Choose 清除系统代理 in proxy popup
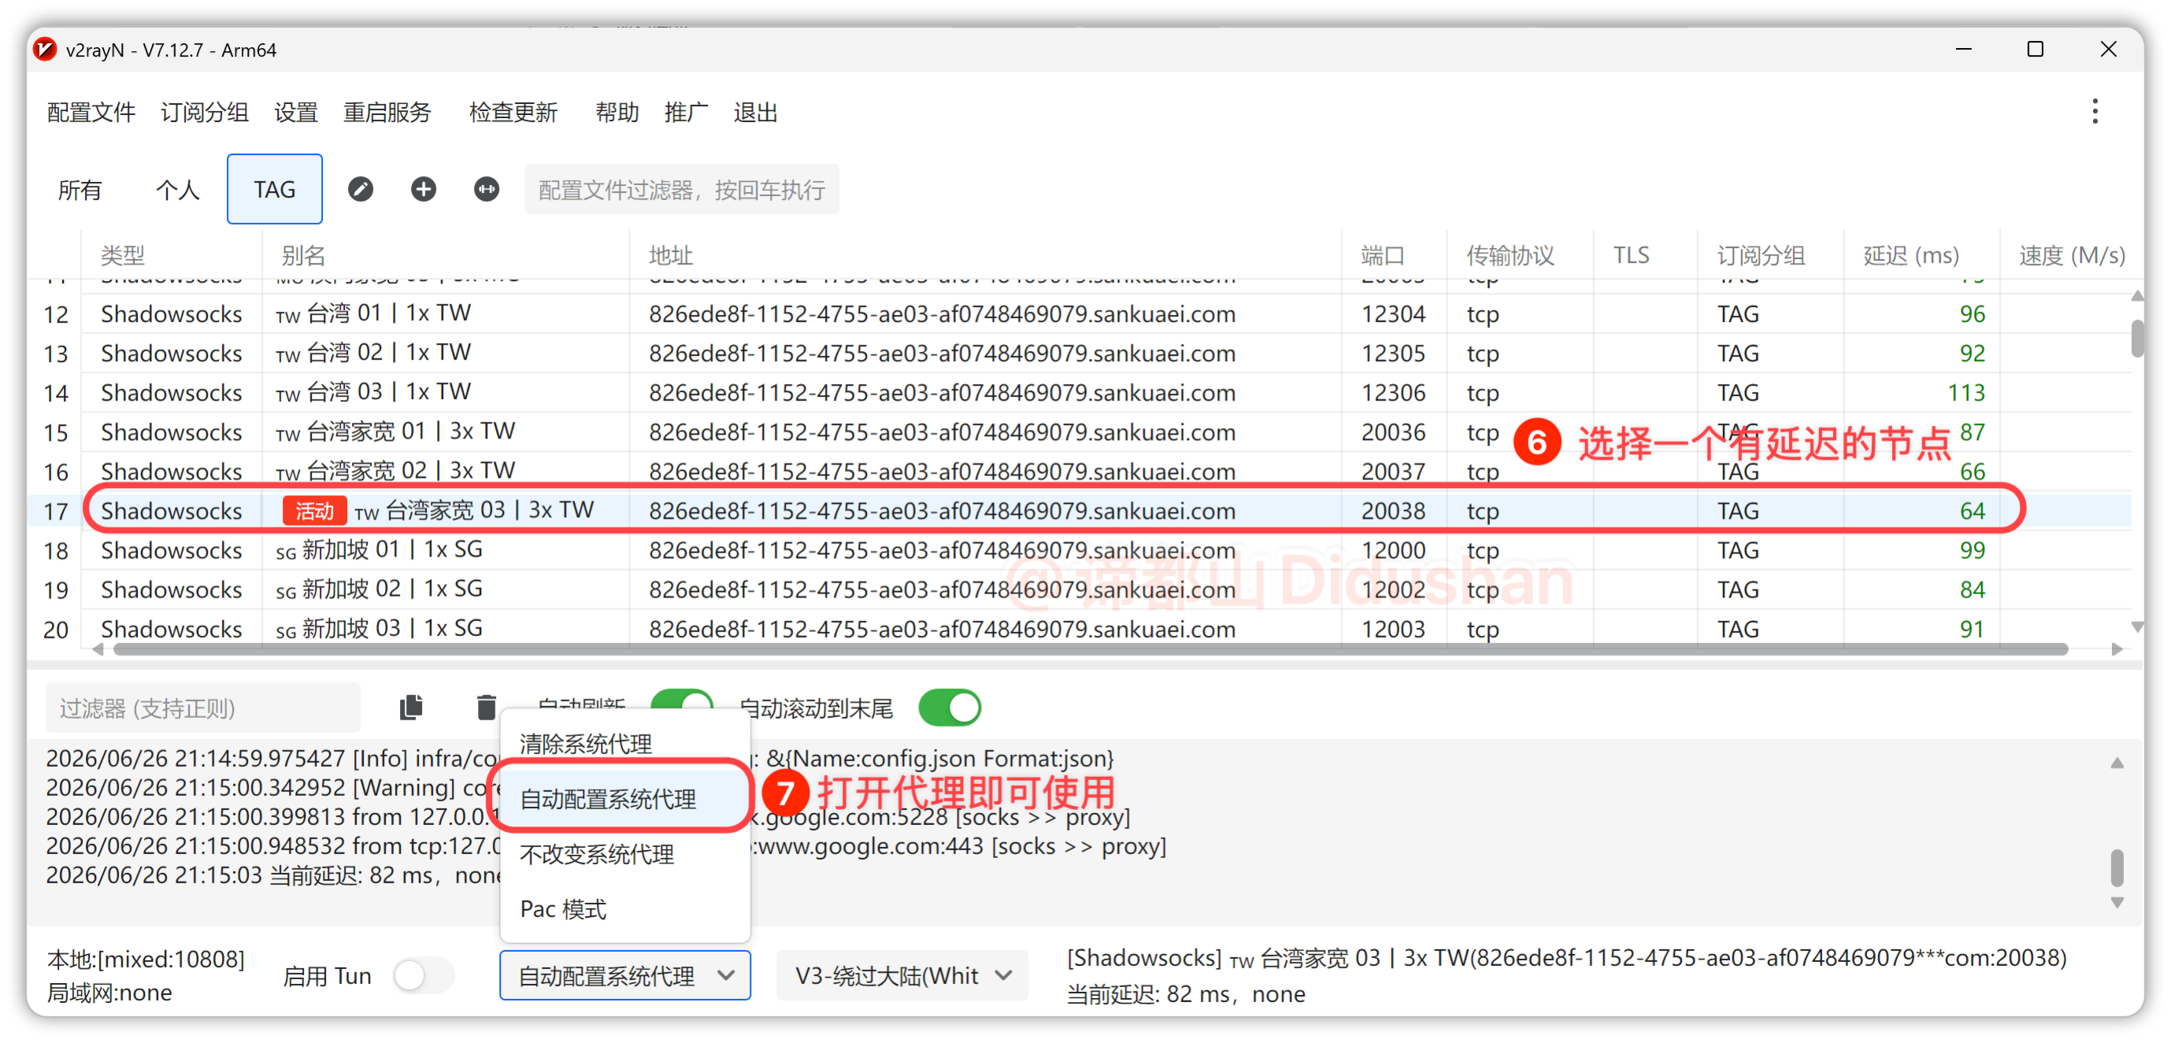Viewport: 2171px width, 1043px height. click(x=624, y=744)
